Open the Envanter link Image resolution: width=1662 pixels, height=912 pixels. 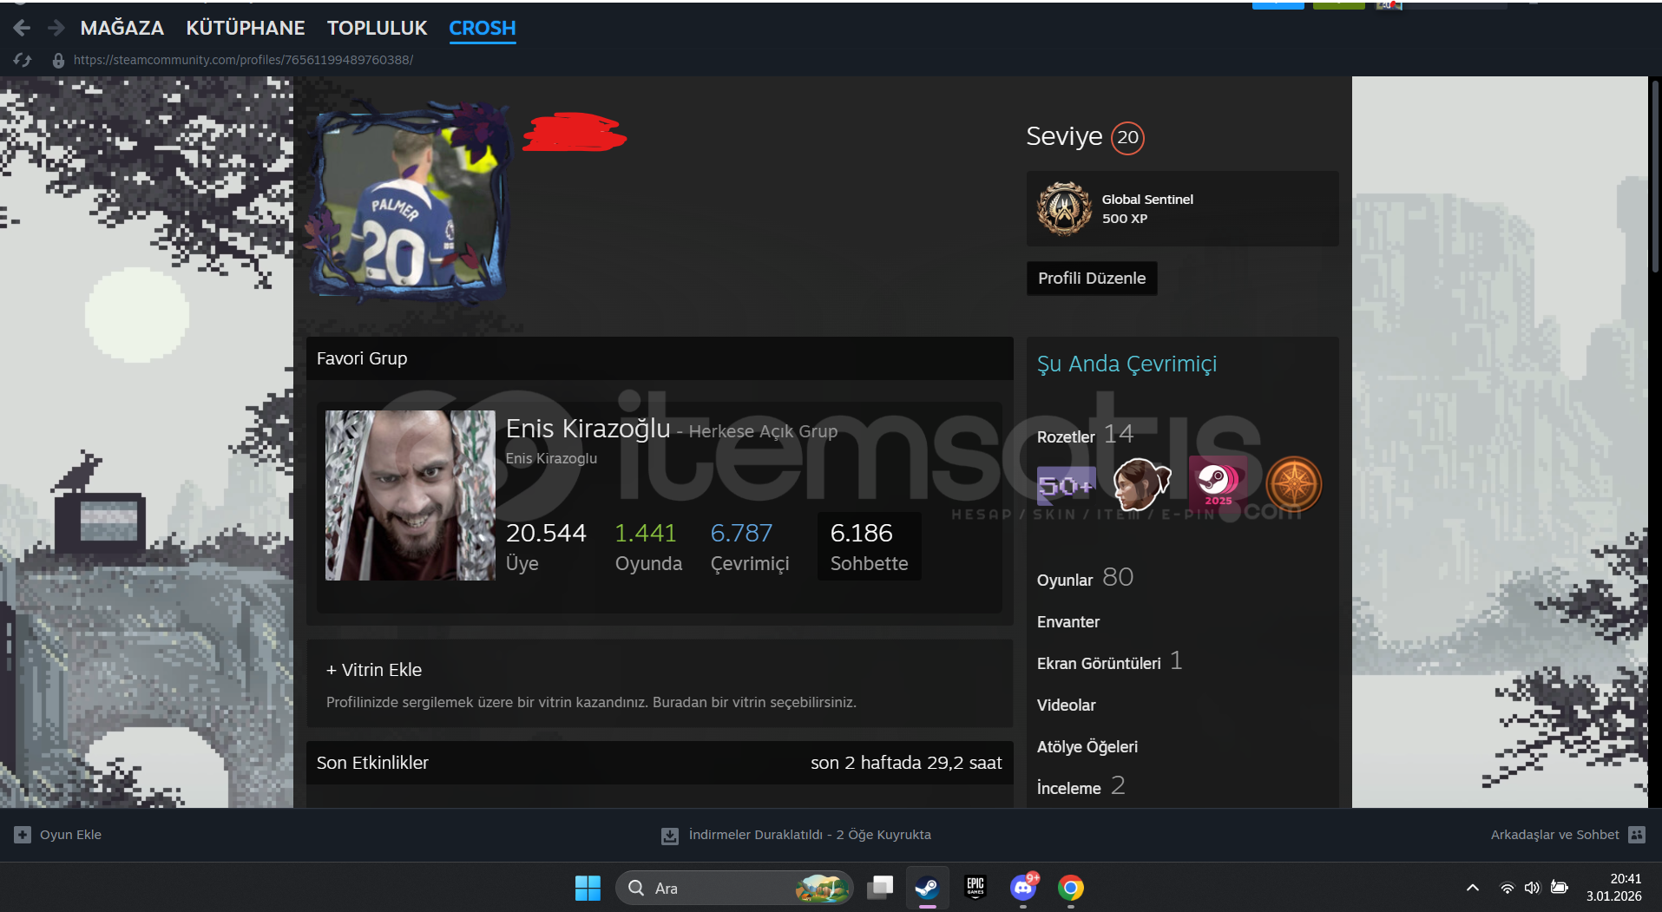(1068, 622)
